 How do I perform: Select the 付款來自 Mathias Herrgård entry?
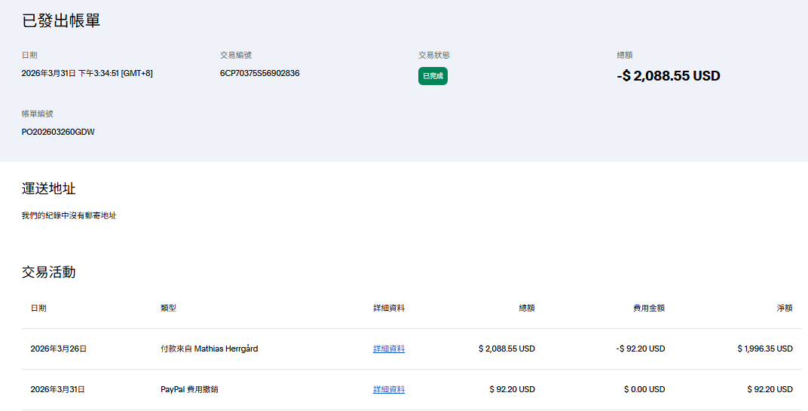(209, 349)
